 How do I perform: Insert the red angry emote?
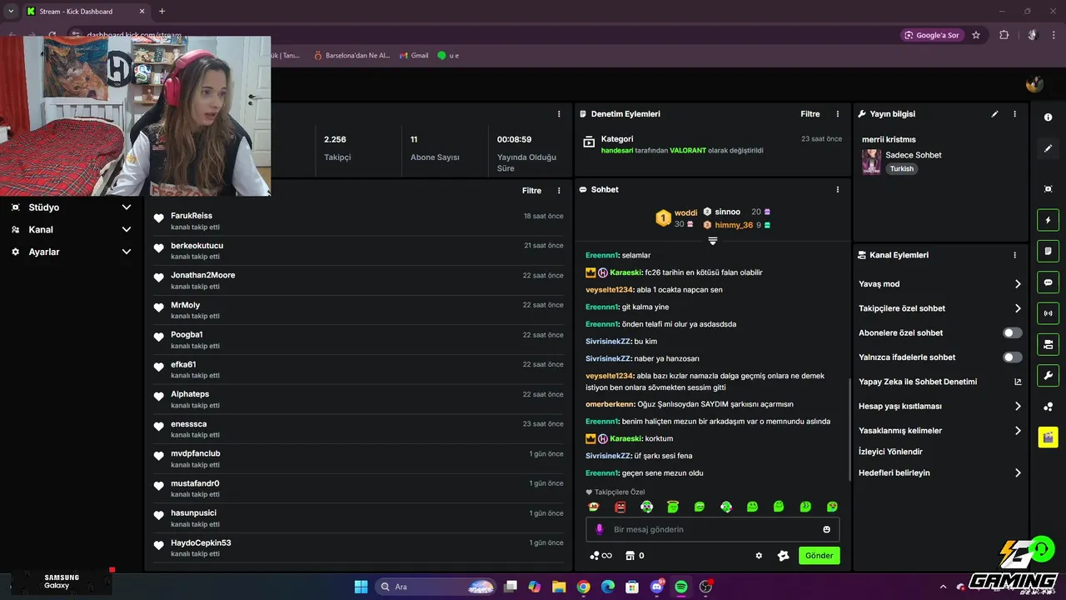click(x=620, y=507)
